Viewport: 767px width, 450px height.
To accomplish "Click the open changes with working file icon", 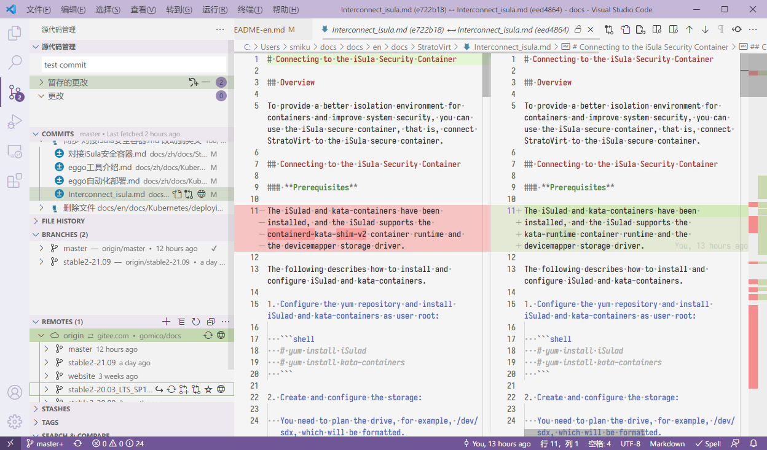I will click(x=609, y=29).
